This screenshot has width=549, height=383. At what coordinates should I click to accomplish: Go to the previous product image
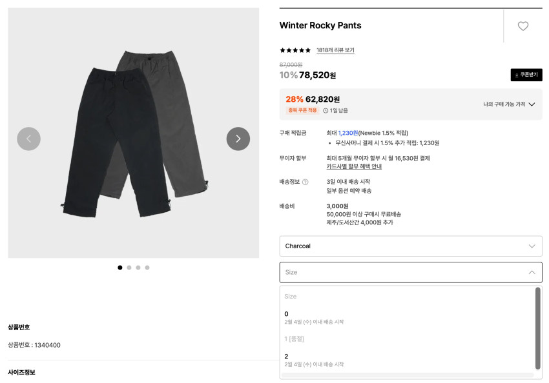click(x=28, y=139)
